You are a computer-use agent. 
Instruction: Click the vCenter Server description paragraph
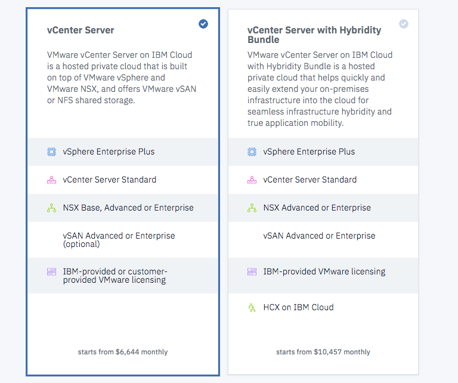coord(122,78)
